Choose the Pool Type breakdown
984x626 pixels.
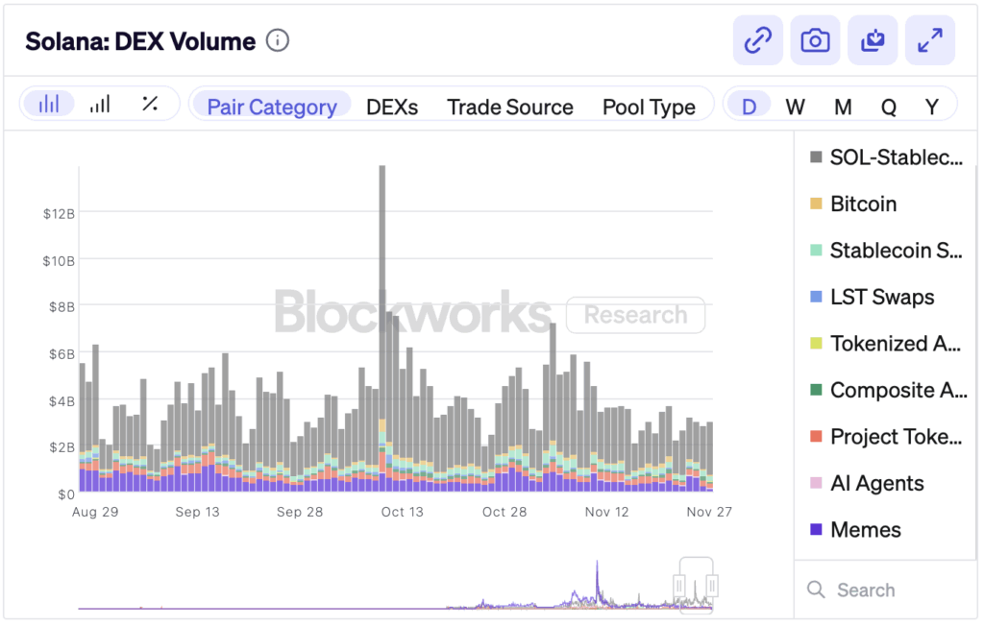click(649, 107)
